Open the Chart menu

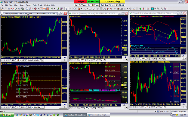click(16, 5)
